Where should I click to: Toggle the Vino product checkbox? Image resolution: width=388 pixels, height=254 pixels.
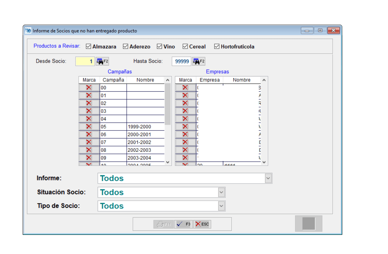[160, 46]
